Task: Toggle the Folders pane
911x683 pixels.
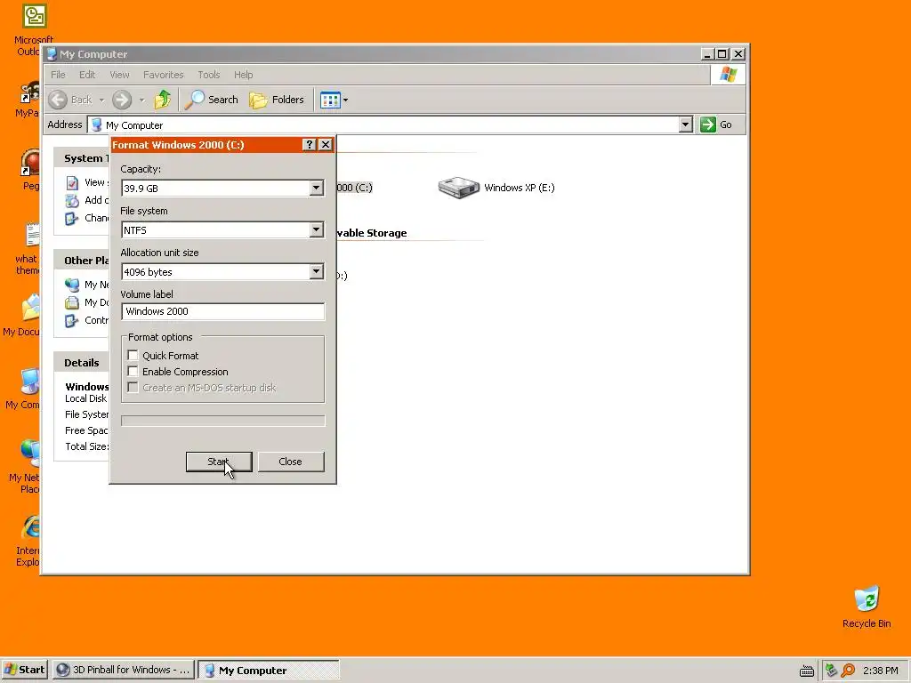Action: [x=277, y=100]
